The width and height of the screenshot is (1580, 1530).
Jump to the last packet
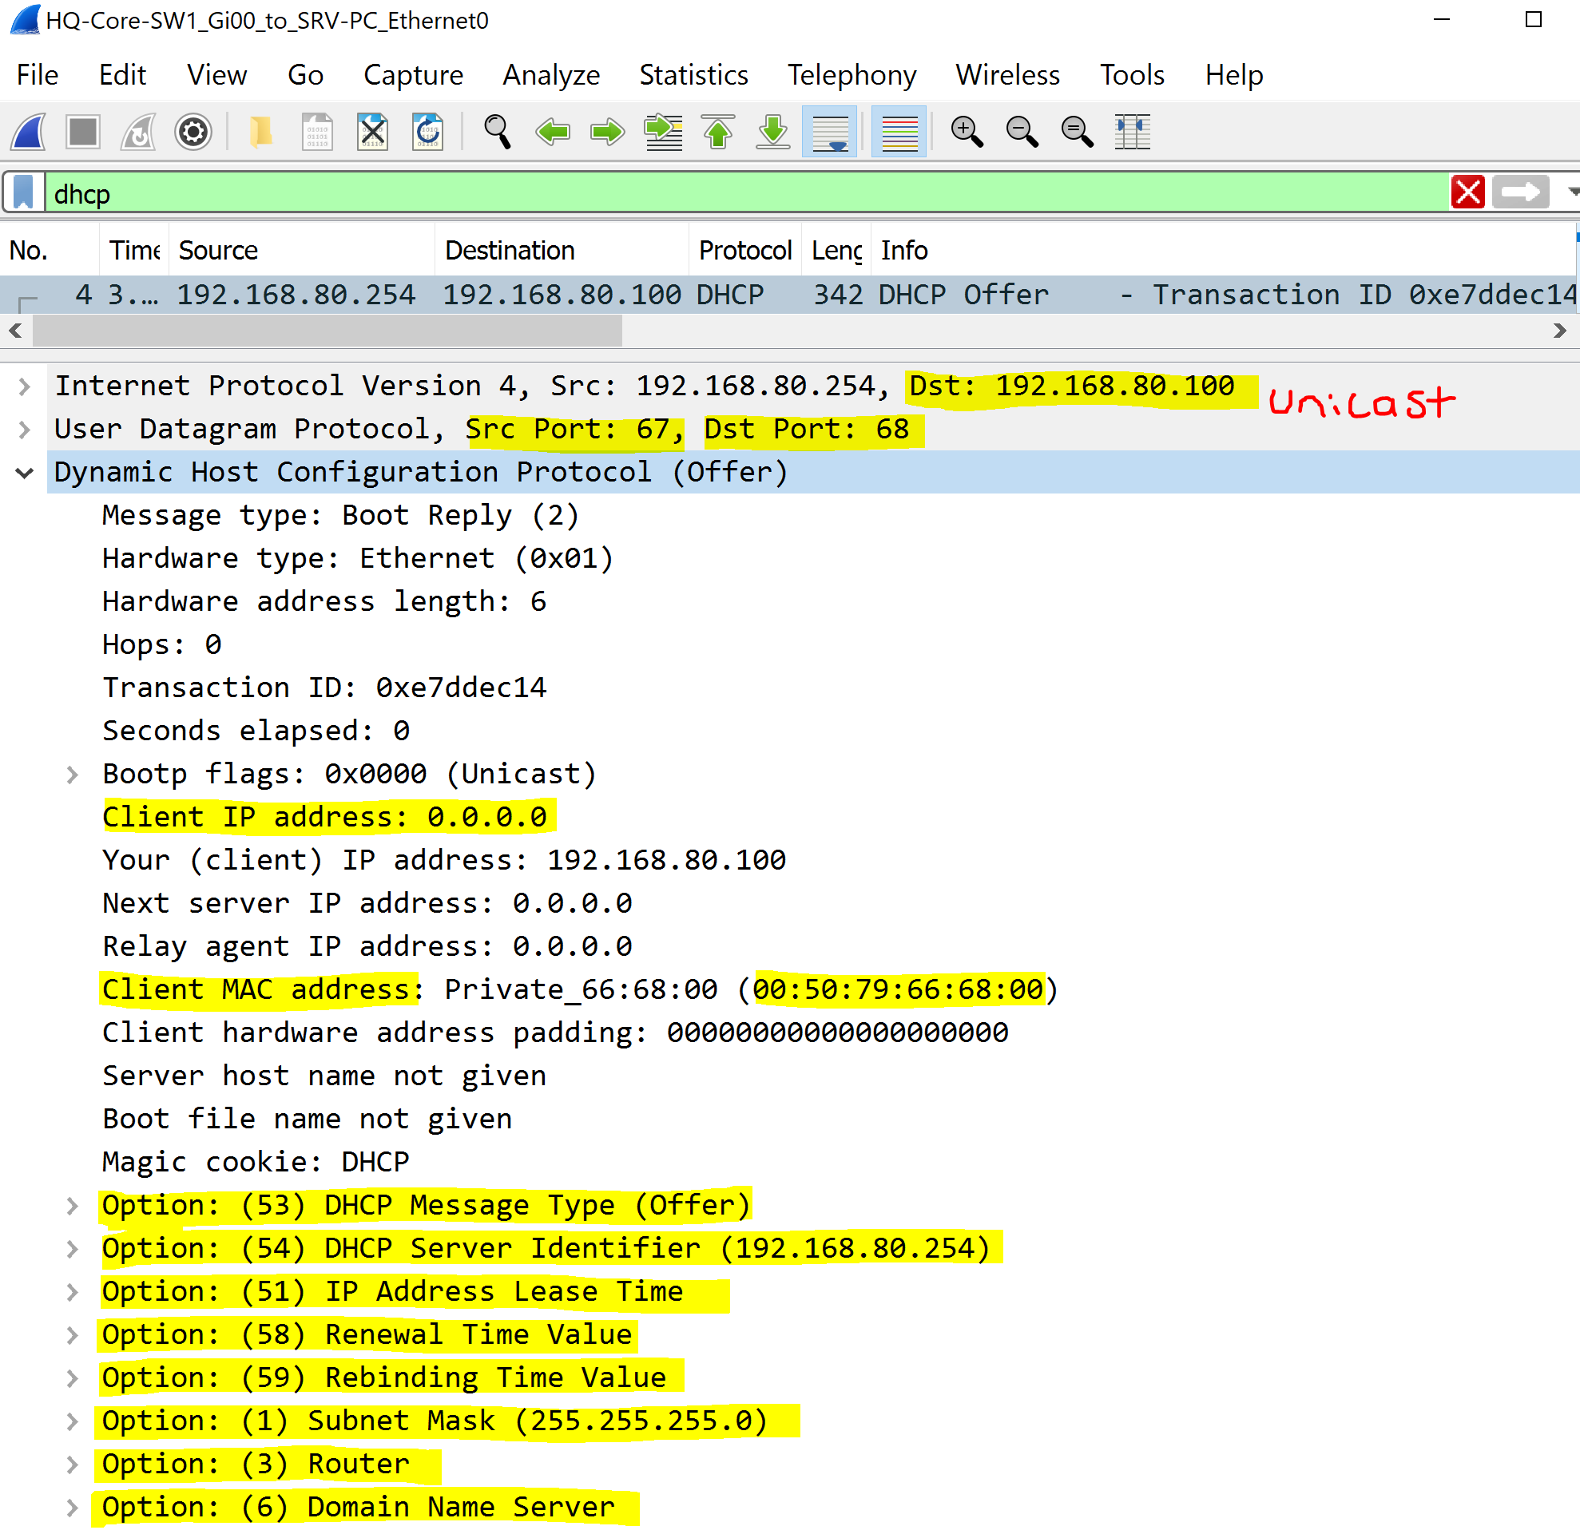(773, 131)
